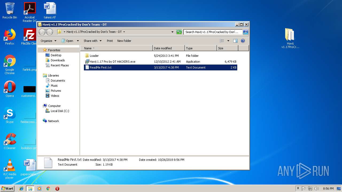Open takesi.rtf document on desktop

pos(50,11)
